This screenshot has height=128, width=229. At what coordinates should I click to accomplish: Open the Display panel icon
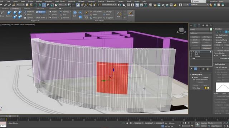tap(207, 26)
